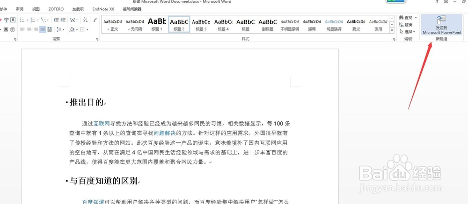Open the 审阅 ribbon tab

click(x=20, y=9)
